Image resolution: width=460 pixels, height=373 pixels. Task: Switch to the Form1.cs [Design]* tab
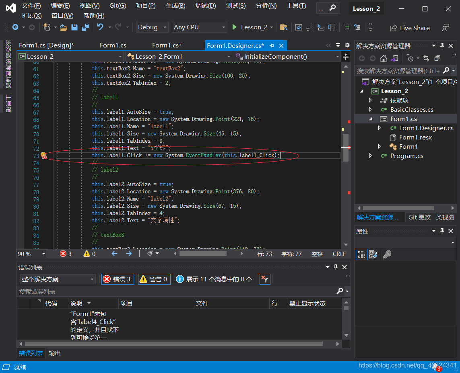pos(46,45)
